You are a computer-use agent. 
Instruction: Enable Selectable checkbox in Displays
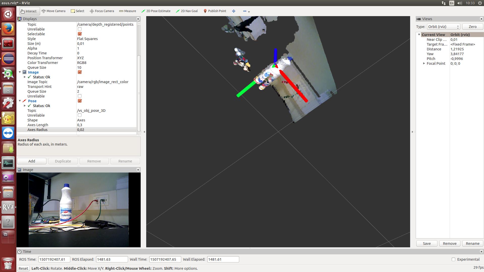(79, 34)
